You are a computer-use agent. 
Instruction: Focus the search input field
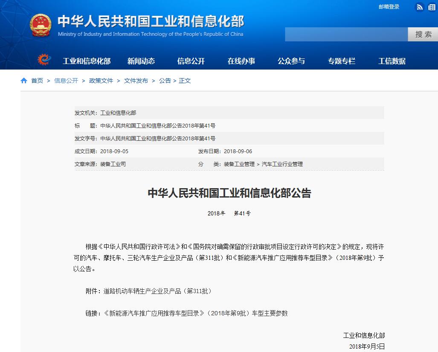(346, 35)
